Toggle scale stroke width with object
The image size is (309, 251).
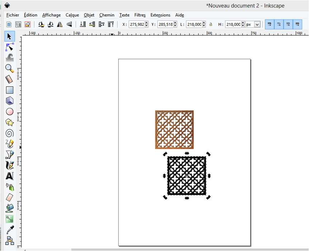click(270, 24)
